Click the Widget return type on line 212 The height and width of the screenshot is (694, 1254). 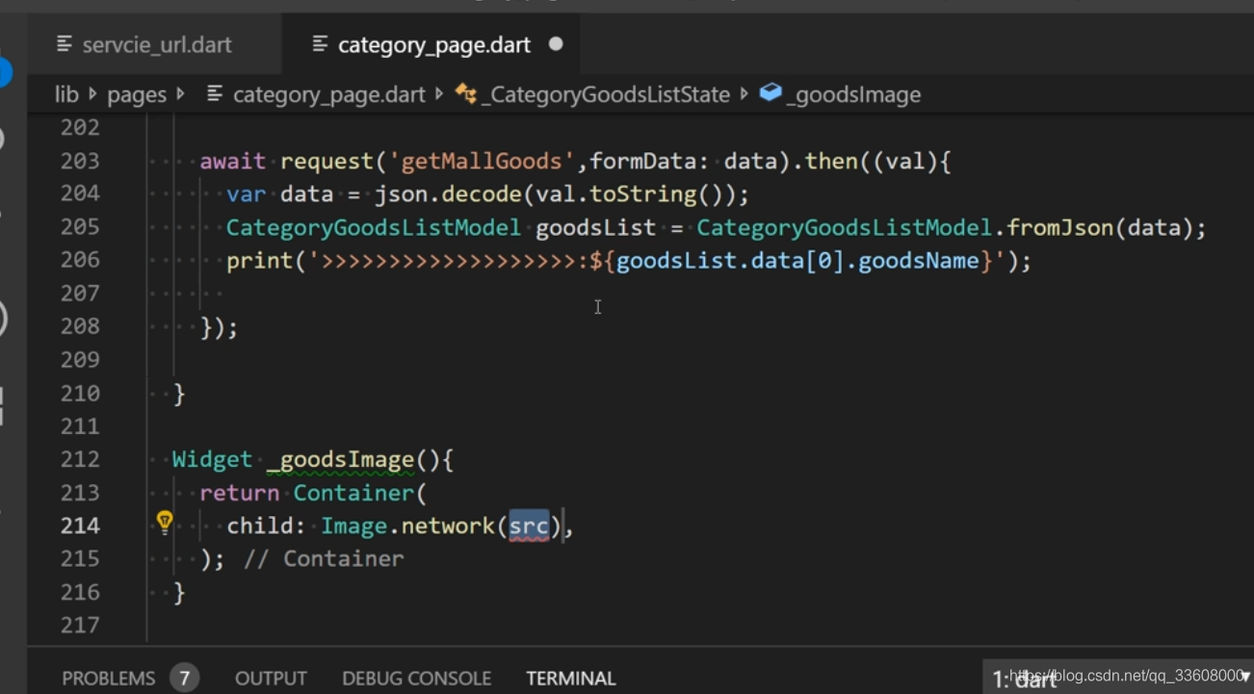pyautogui.click(x=212, y=459)
